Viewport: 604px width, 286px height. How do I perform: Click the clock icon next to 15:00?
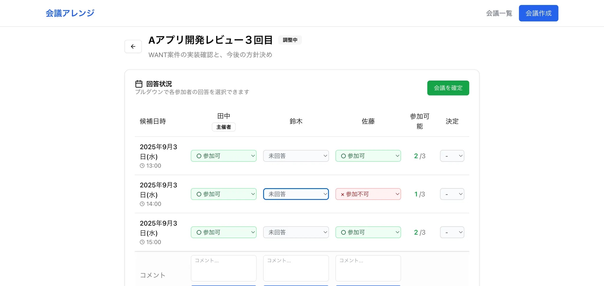tap(142, 242)
